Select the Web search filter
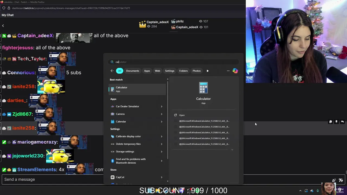The height and width of the screenshot is (195, 347). (158, 71)
